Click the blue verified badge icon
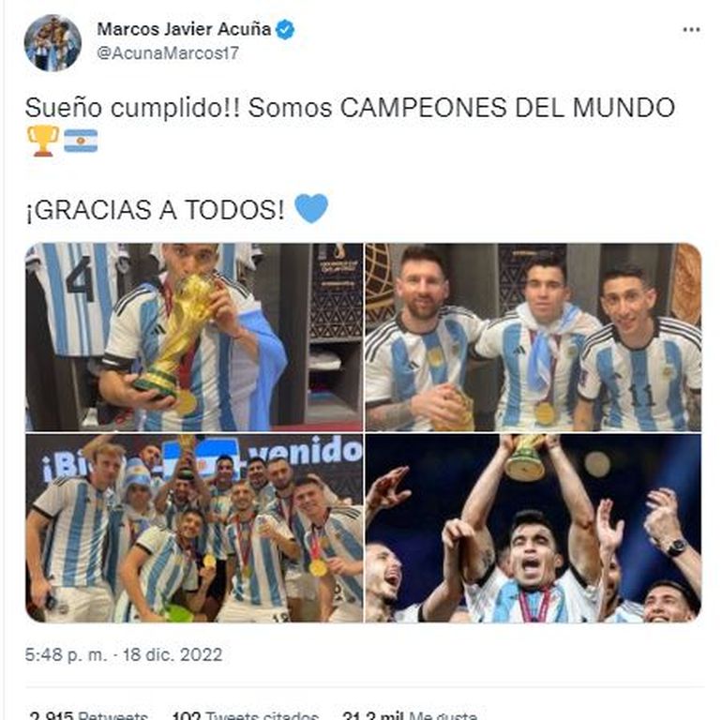The height and width of the screenshot is (720, 722). tap(285, 30)
